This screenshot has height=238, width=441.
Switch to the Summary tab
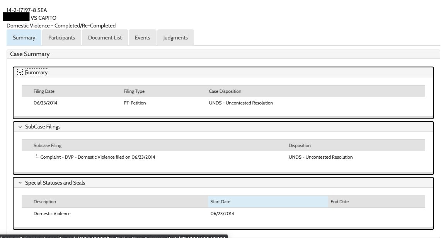(x=24, y=38)
